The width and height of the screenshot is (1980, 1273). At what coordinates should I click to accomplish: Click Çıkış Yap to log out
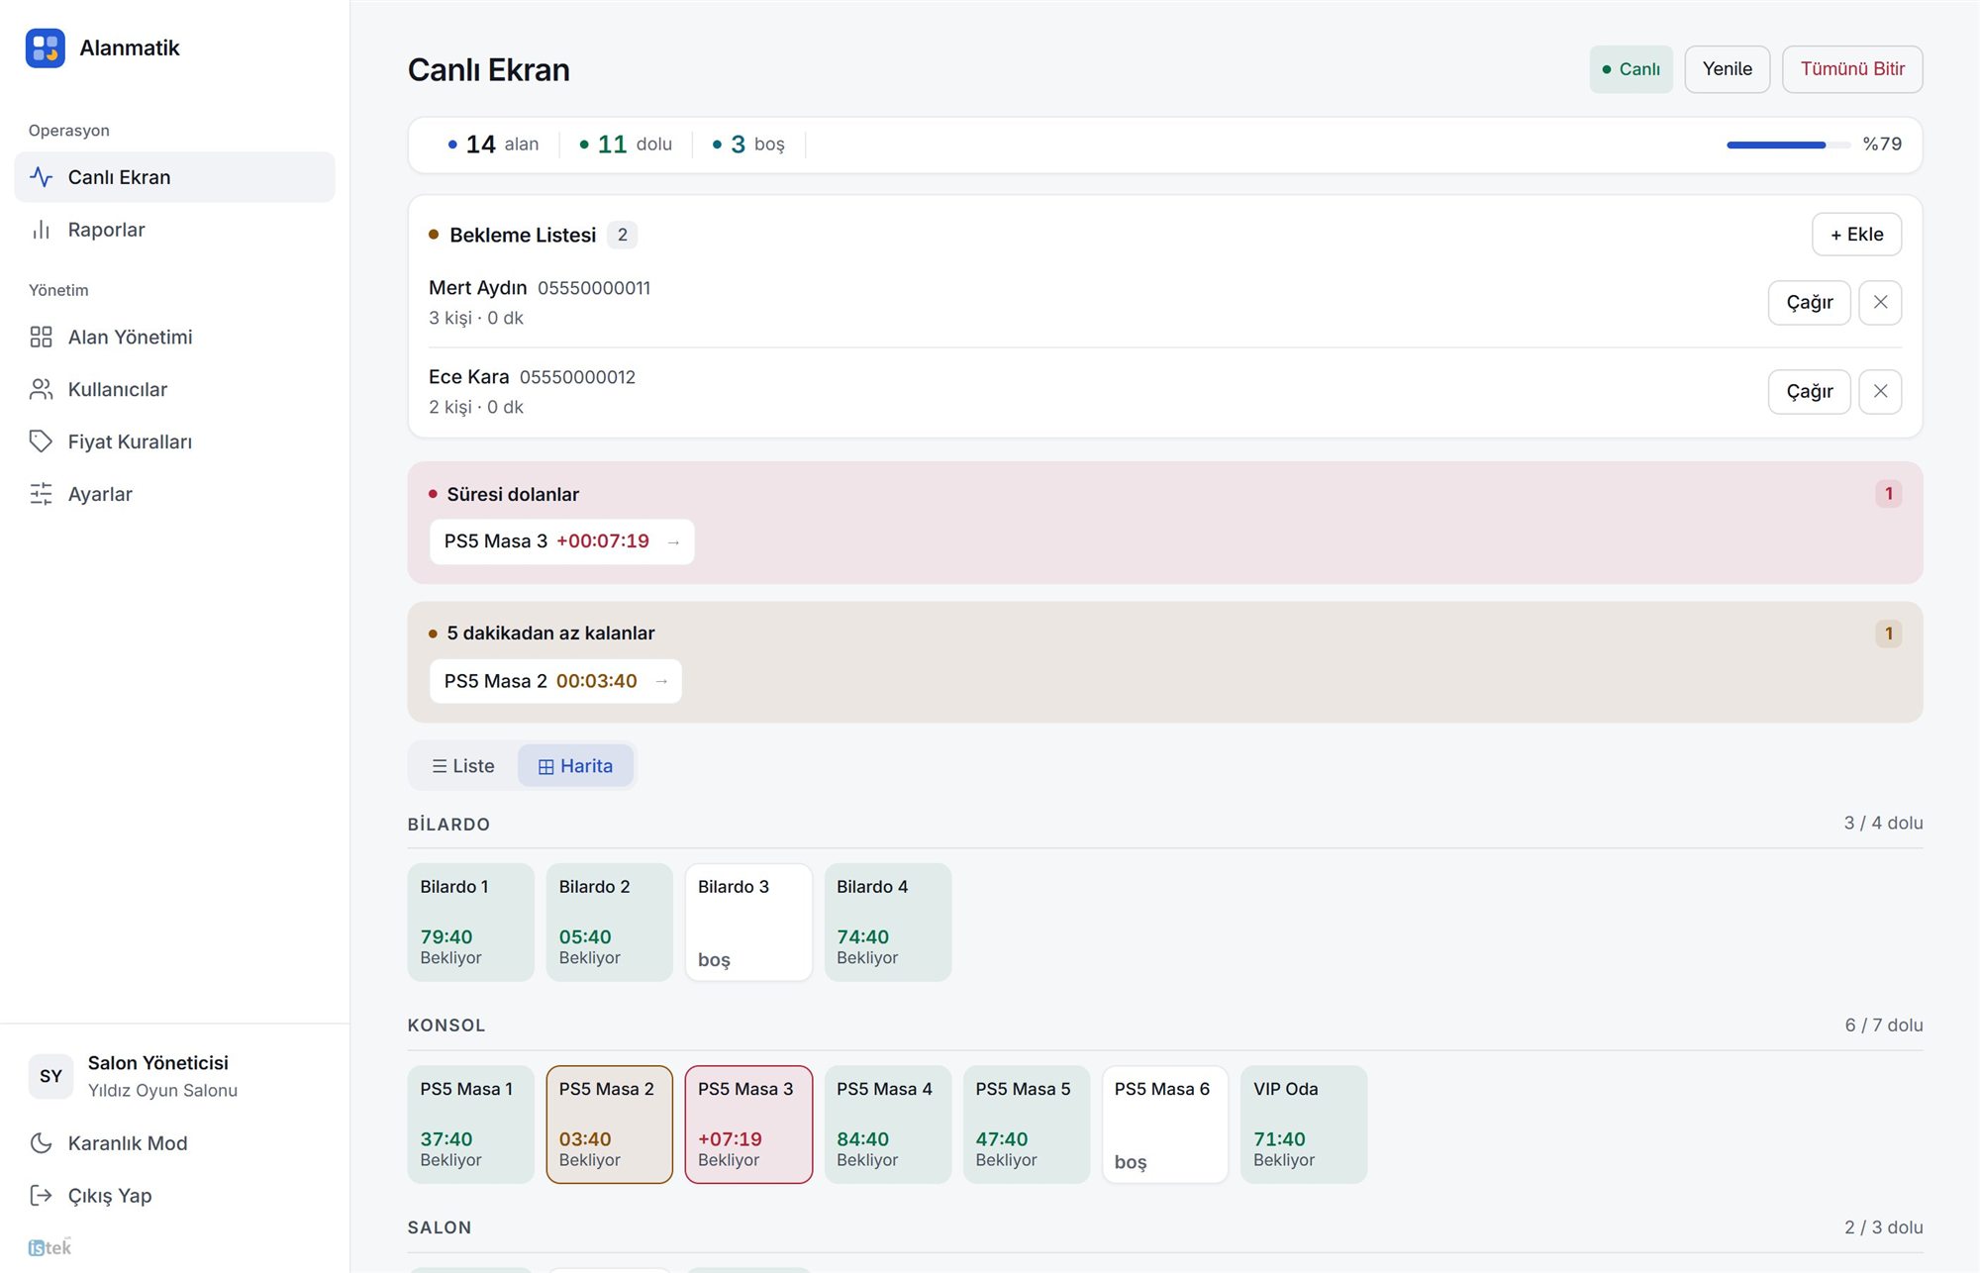174,1196
